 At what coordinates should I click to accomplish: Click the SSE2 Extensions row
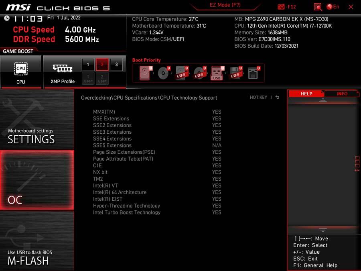click(x=157, y=125)
